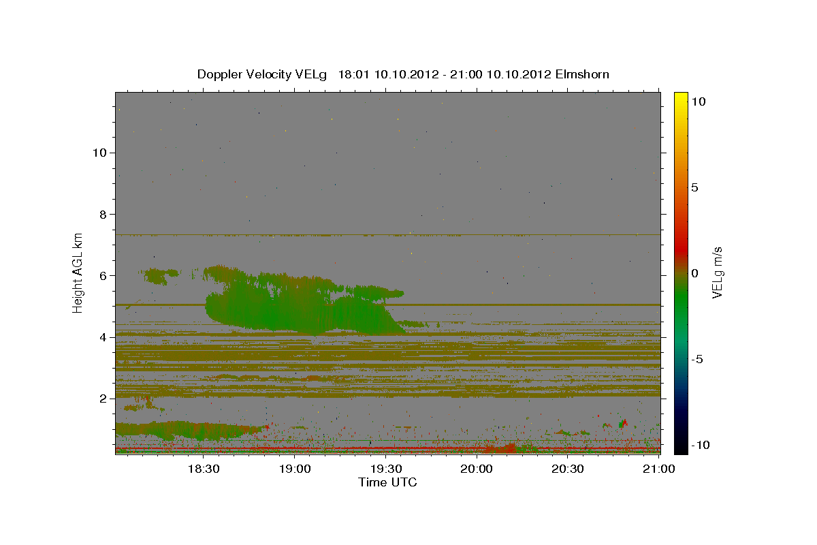Pick the yellow top of the colorbar
The width and height of the screenshot is (817, 545).
pos(680,99)
